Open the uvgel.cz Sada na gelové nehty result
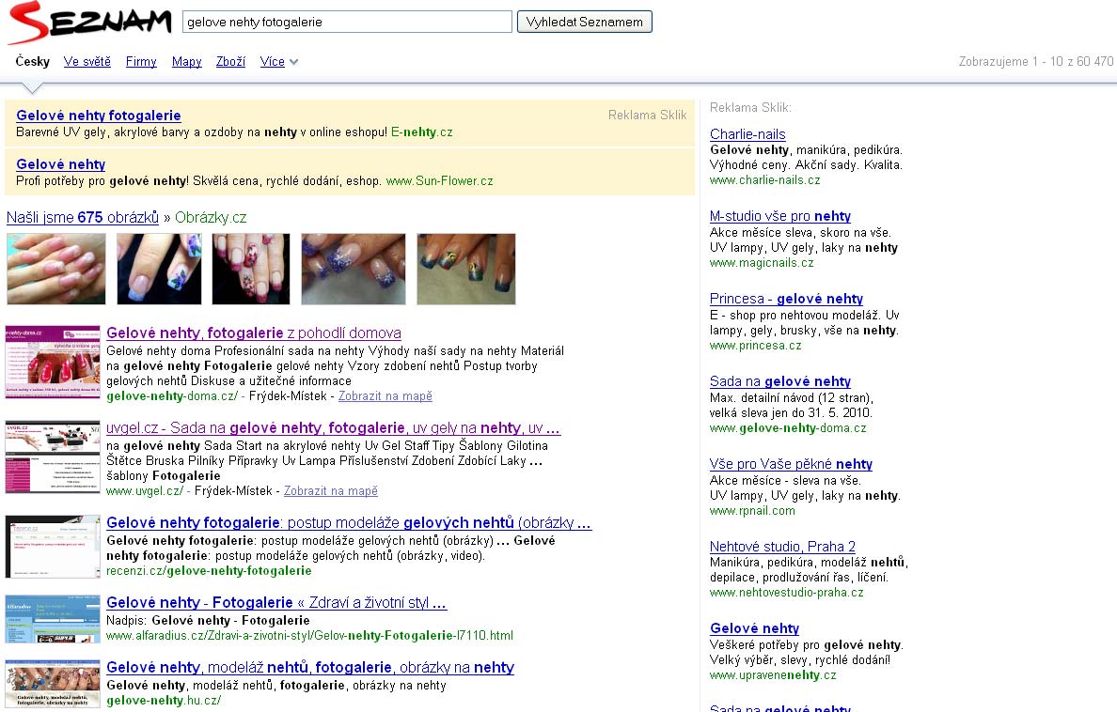The image size is (1117, 712). tap(334, 428)
